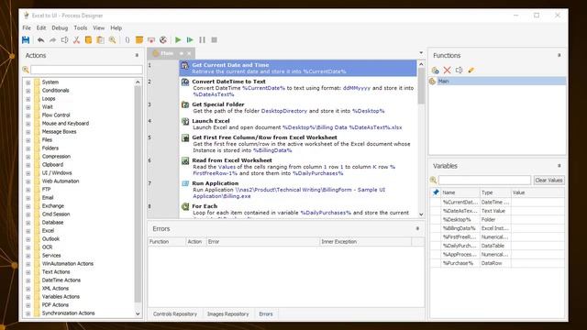Expand the PDF Actions folder

[28, 305]
